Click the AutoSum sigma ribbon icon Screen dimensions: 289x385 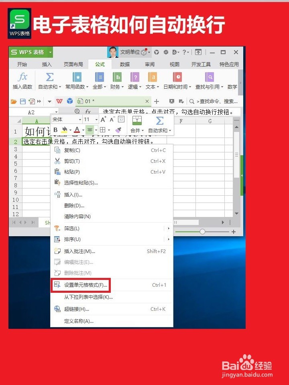49,77
